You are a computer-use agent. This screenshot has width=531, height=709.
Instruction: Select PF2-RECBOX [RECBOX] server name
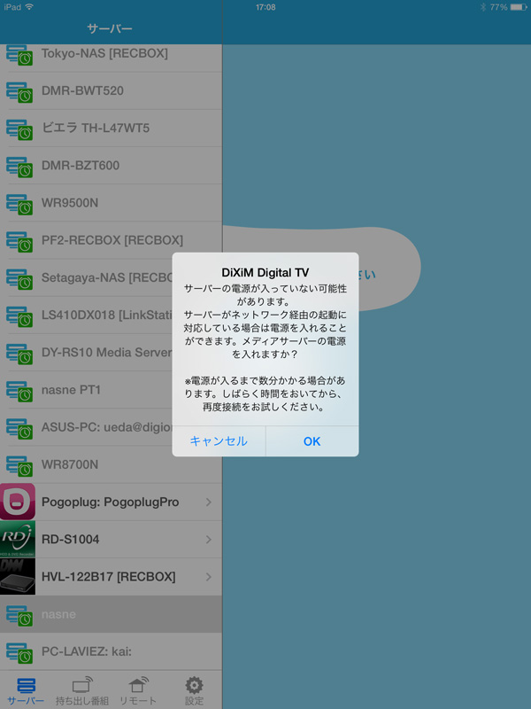click(x=112, y=240)
